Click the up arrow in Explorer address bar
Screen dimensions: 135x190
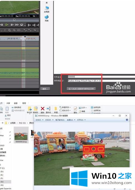tap(2, 123)
